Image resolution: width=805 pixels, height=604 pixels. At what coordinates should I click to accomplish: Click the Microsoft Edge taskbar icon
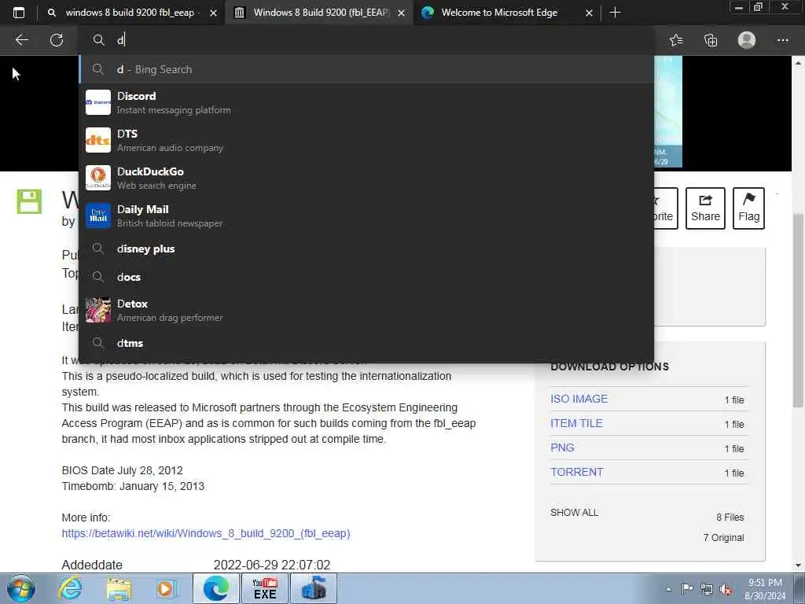215,588
